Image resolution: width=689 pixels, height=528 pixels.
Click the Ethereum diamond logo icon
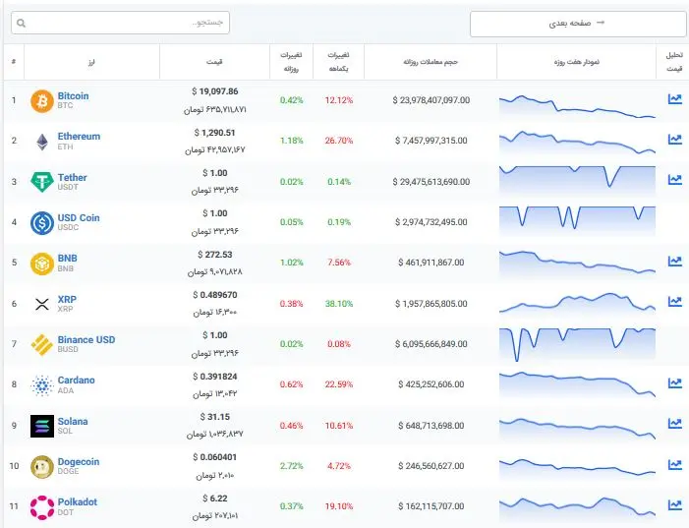click(42, 142)
